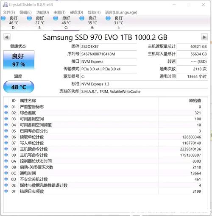212x216 pixels.
Task: Click total host writes value 56634 GB
Action: click(x=192, y=54)
